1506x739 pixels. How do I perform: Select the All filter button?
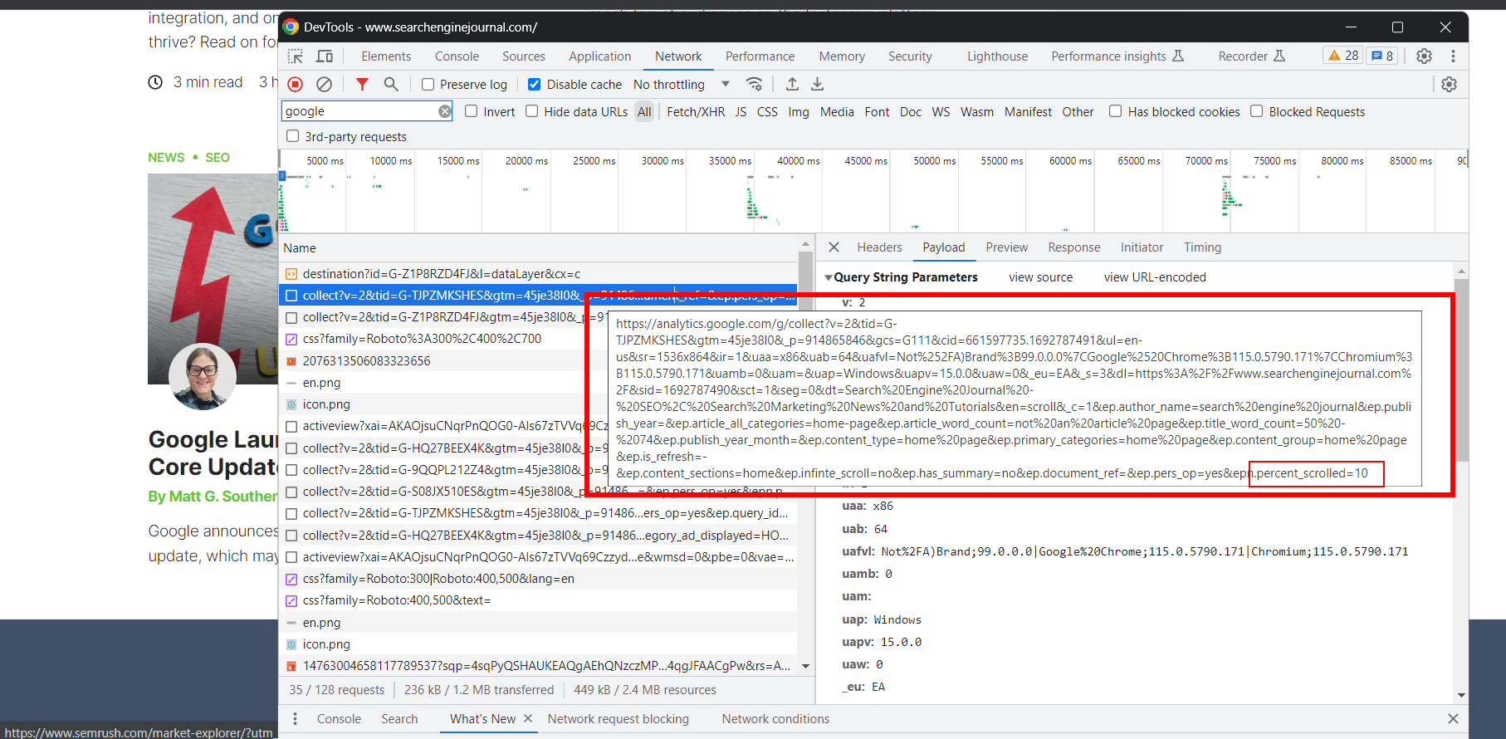coord(644,111)
